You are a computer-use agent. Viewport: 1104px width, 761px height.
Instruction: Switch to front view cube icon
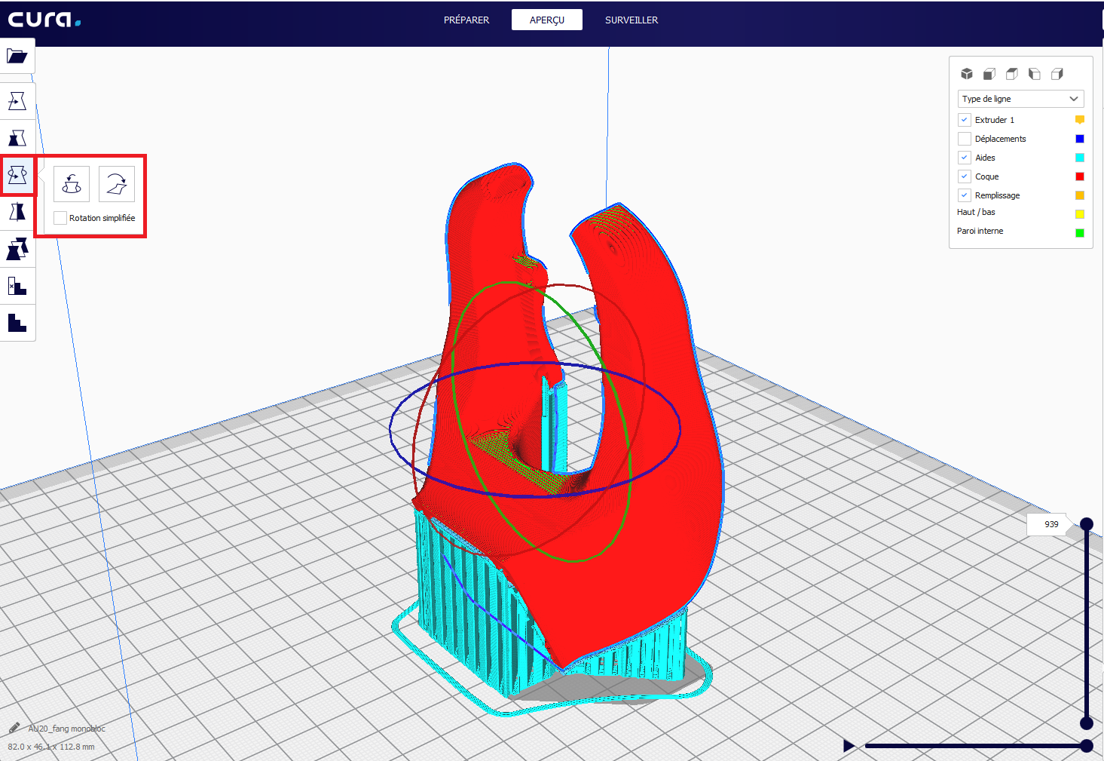click(989, 74)
